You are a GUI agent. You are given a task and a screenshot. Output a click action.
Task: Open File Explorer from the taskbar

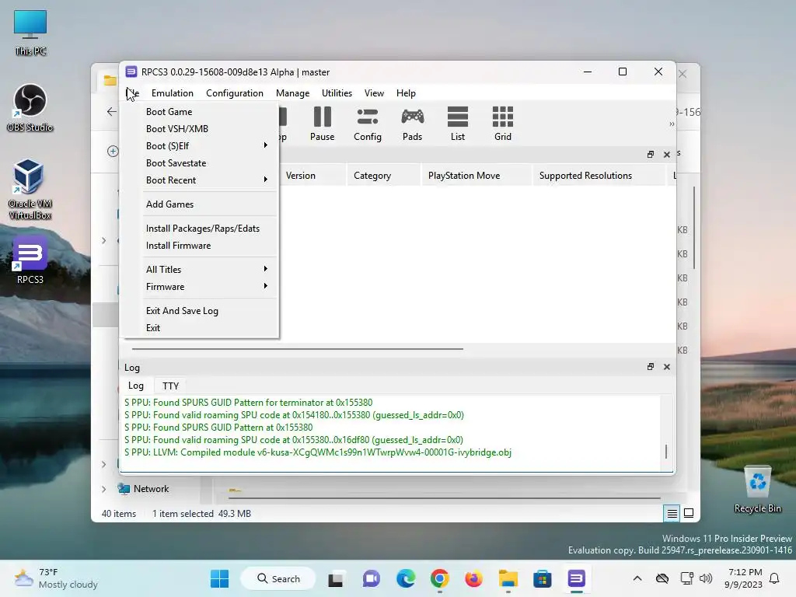[508, 578]
